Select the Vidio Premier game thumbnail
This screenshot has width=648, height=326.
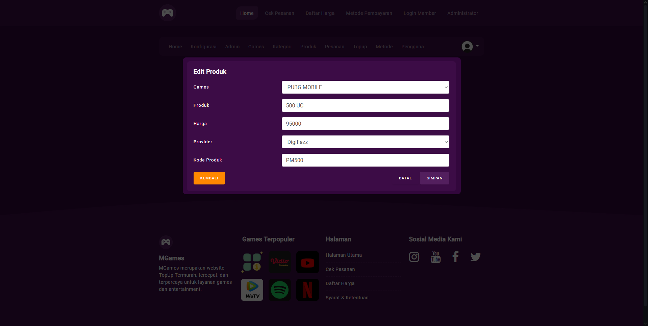tap(280, 262)
